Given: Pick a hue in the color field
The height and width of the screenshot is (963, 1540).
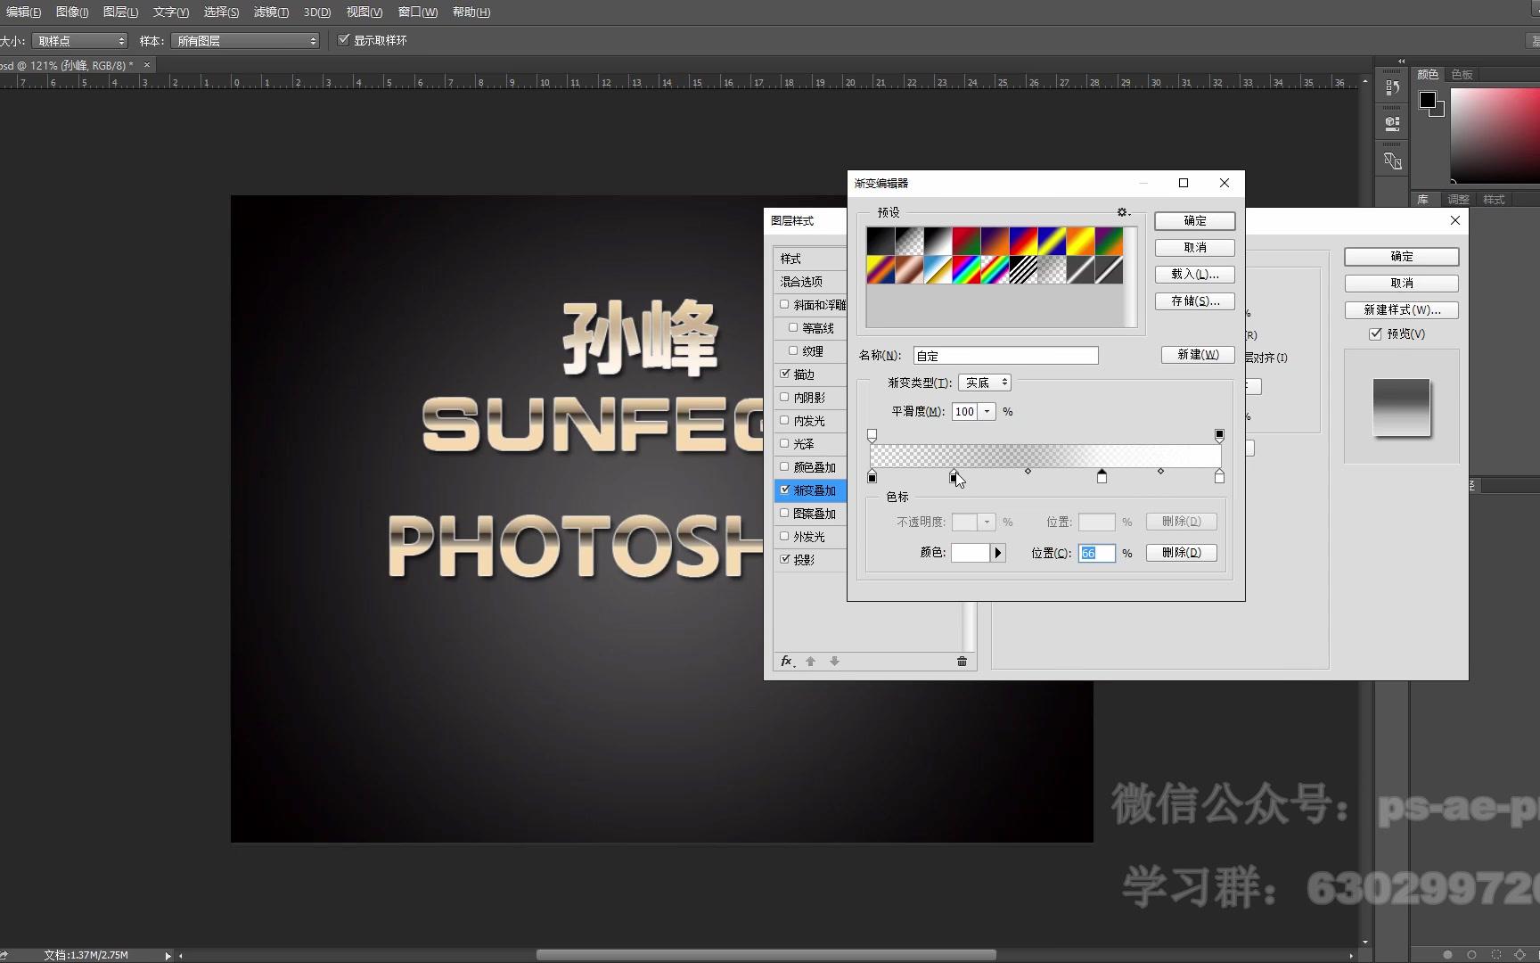Looking at the screenshot, I should point(1495,136).
